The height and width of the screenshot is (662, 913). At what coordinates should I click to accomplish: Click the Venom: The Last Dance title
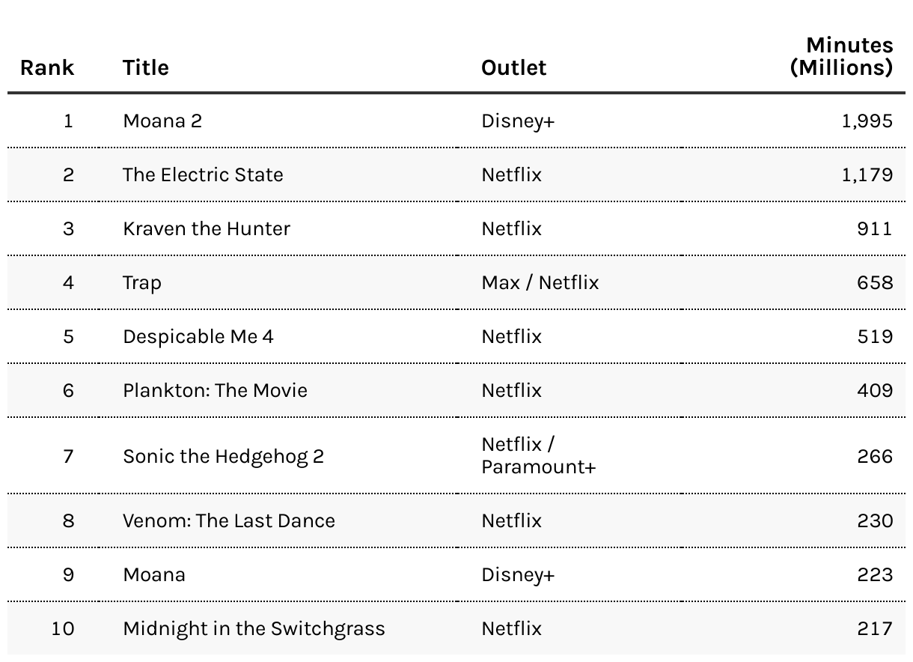point(229,520)
